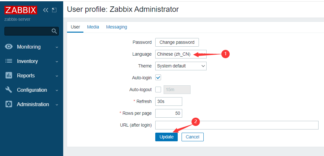Click the hide sidebar icon
324x156 pixels.
tap(54, 10)
